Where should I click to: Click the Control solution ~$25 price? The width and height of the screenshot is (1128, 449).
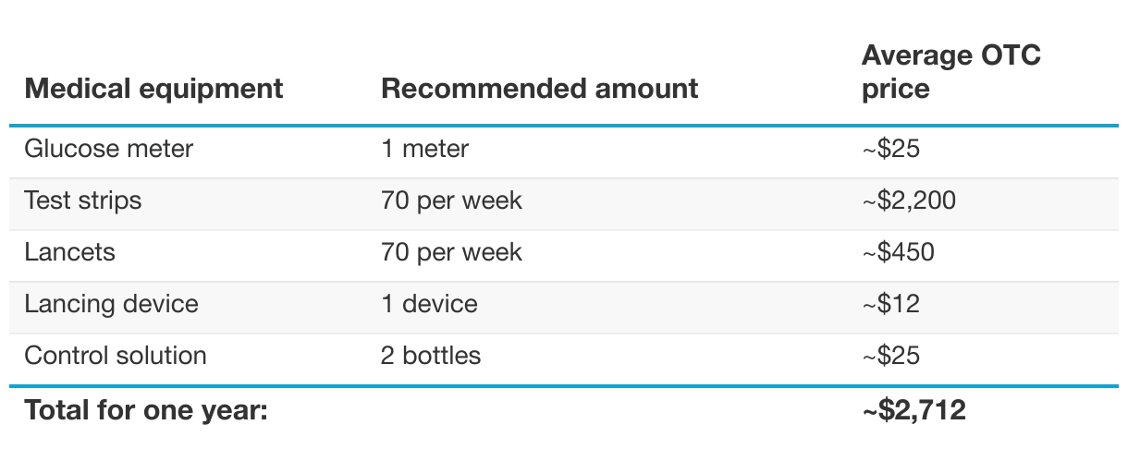click(890, 356)
